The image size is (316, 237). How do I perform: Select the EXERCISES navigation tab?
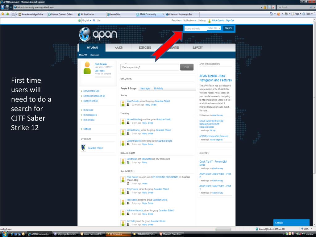tap(145, 48)
